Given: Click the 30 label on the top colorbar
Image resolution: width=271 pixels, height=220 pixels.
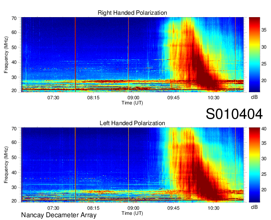Looking at the screenshot, I should coord(264,47).
